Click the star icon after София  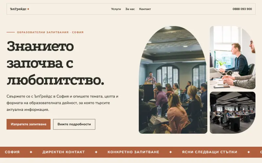click(31, 152)
